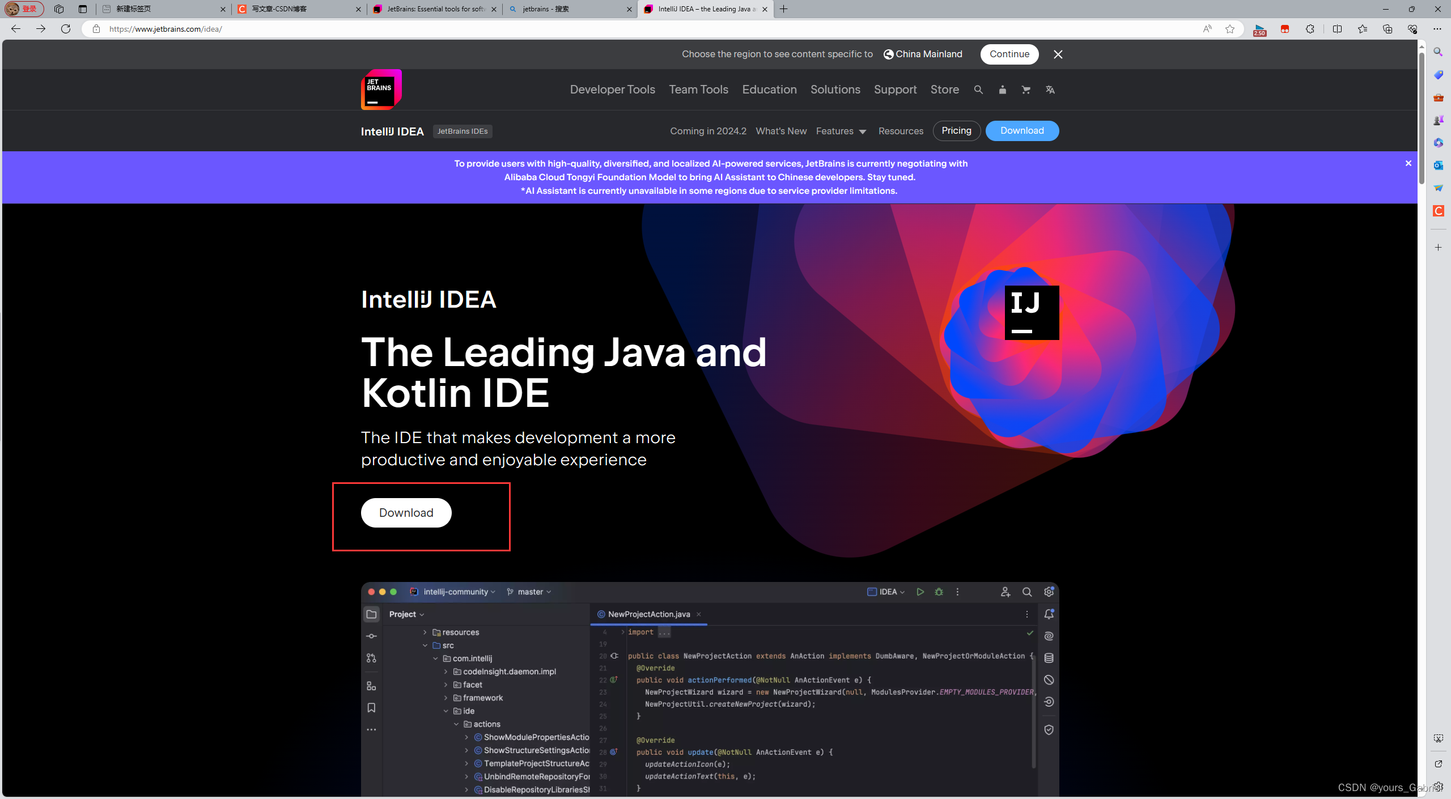
Task: Open Resources link
Action: click(901, 131)
